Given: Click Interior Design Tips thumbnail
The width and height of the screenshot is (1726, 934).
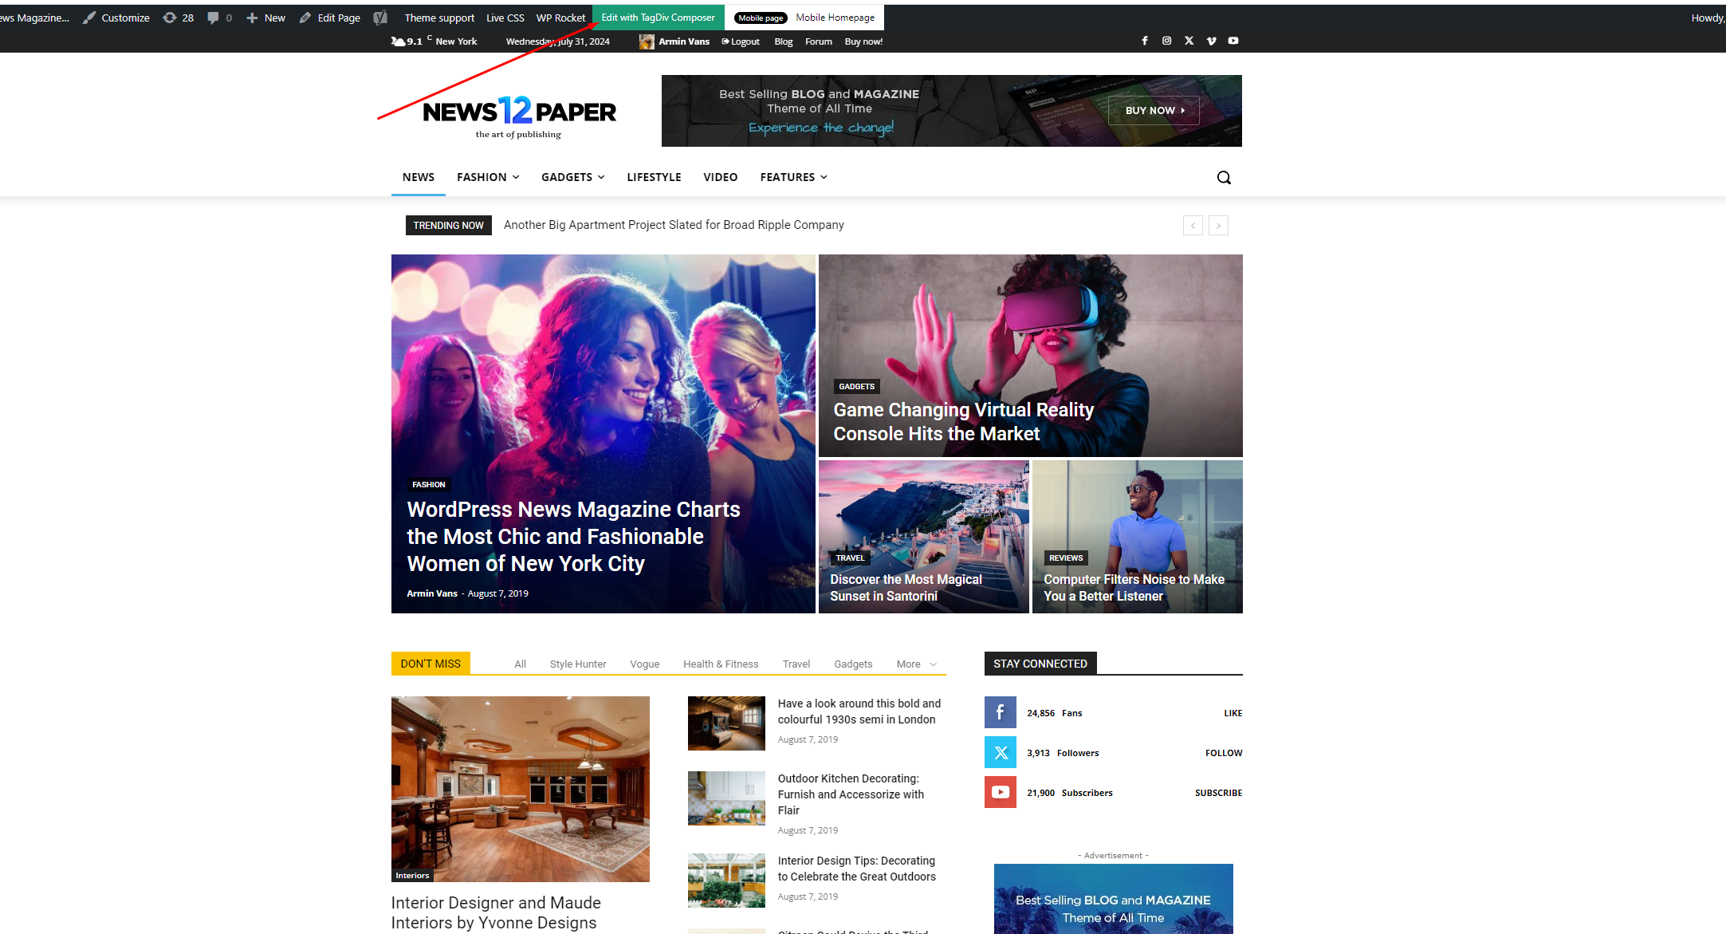Looking at the screenshot, I should pyautogui.click(x=726, y=881).
